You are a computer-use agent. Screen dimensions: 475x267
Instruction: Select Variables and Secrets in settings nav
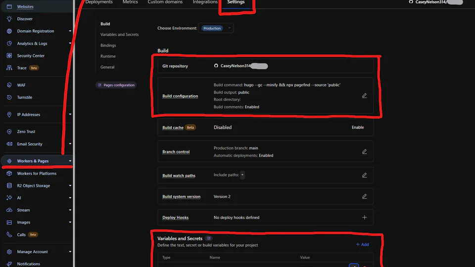click(x=119, y=35)
